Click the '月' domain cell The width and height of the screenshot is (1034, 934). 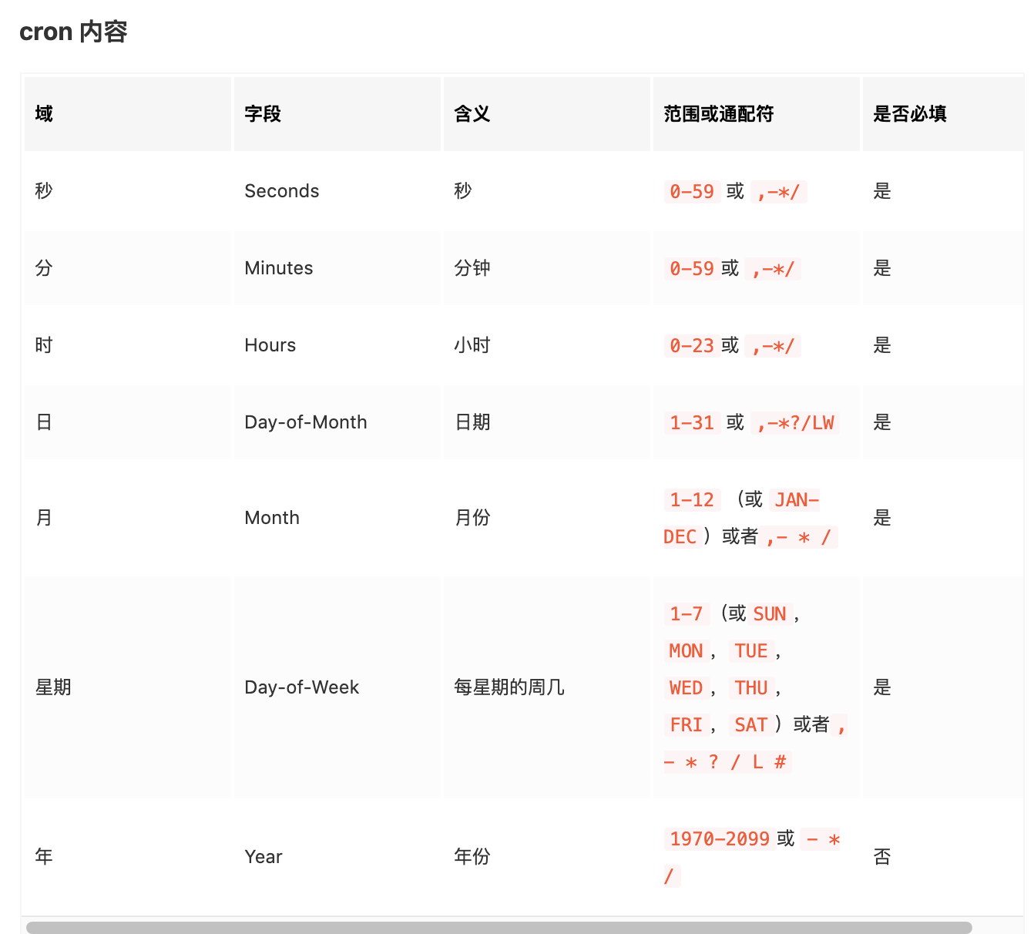(x=128, y=518)
